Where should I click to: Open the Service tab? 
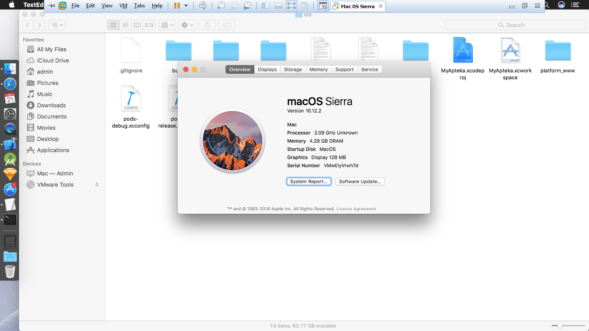tap(370, 69)
